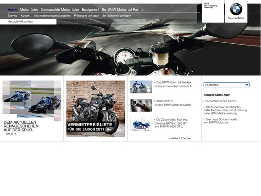Open the Home menu item
The height and width of the screenshot is (196, 261).
12,10
